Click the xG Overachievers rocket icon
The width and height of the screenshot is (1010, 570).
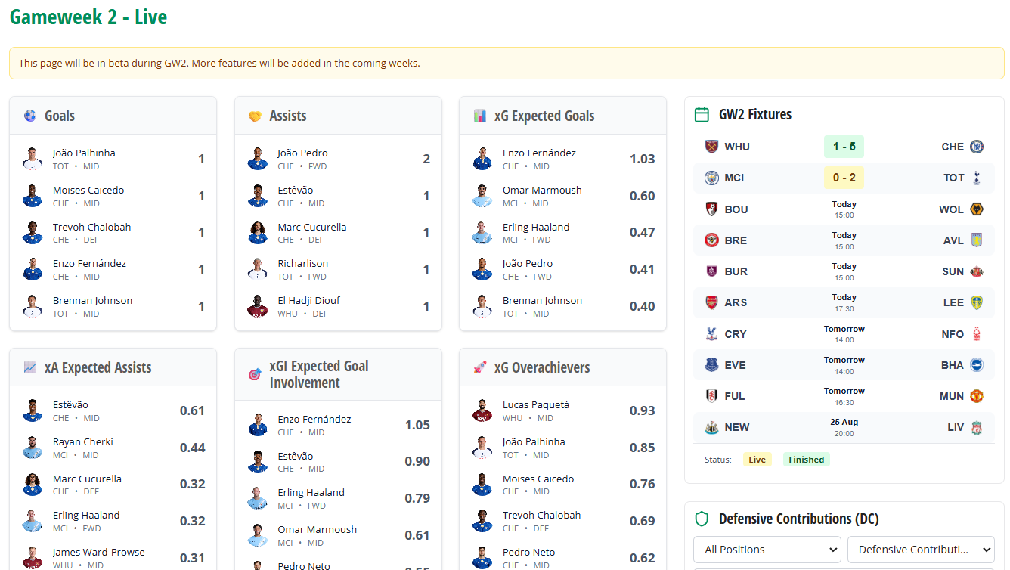(x=479, y=368)
